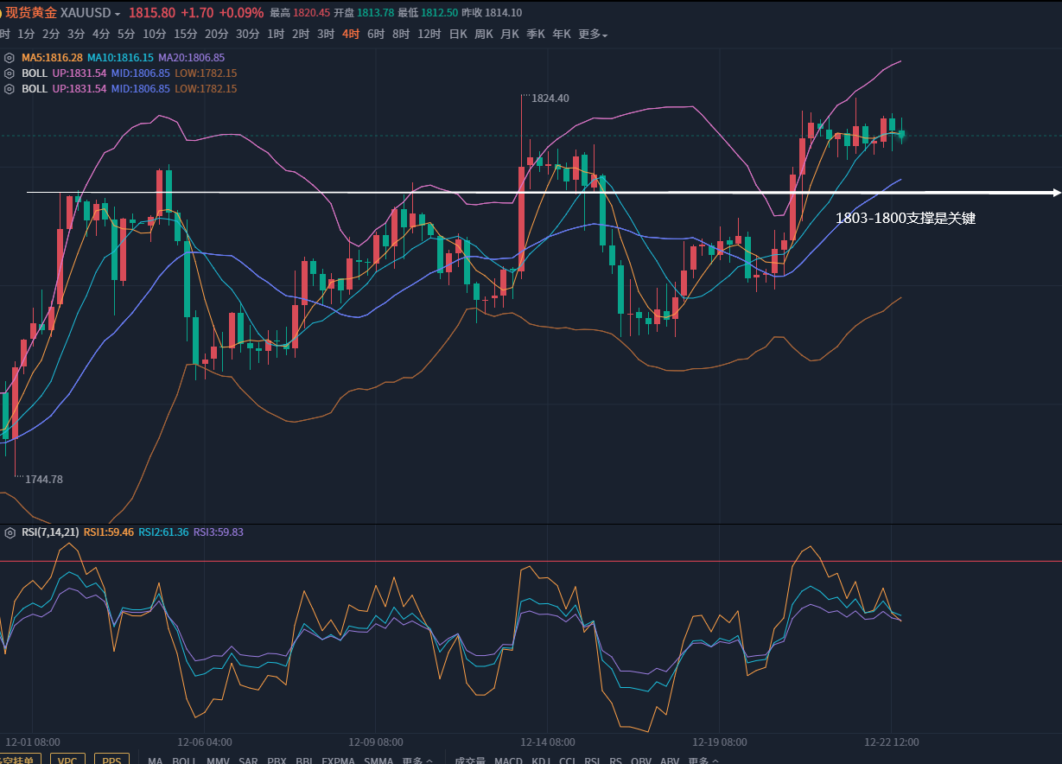This screenshot has width=1062, height=764.
Task: Click the 1824.40 high price label
Action: click(x=550, y=99)
